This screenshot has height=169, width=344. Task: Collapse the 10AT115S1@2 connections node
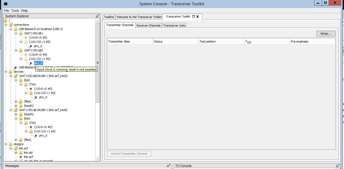click(x=16, y=50)
